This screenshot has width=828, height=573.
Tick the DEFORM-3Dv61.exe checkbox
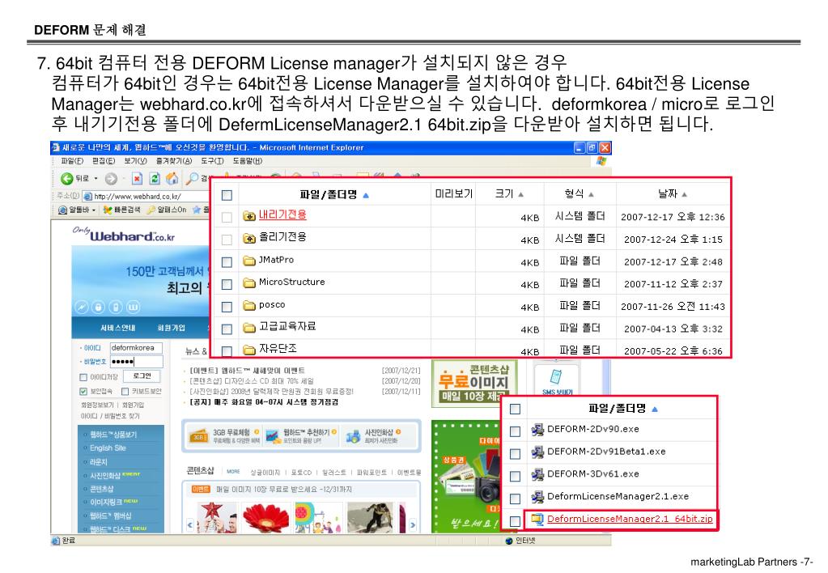(x=516, y=477)
